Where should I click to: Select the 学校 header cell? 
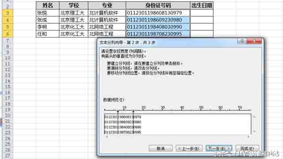pos(74,5)
